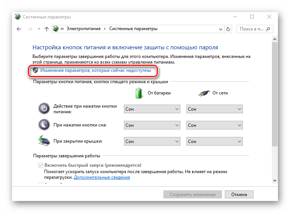Click label При нажатии кнопки сна
The height and width of the screenshot is (213, 290).
click(x=80, y=125)
